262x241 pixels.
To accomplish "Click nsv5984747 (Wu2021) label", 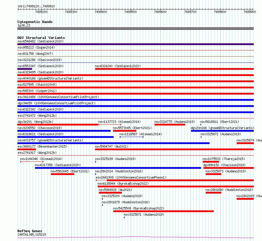I will point(112,146).
